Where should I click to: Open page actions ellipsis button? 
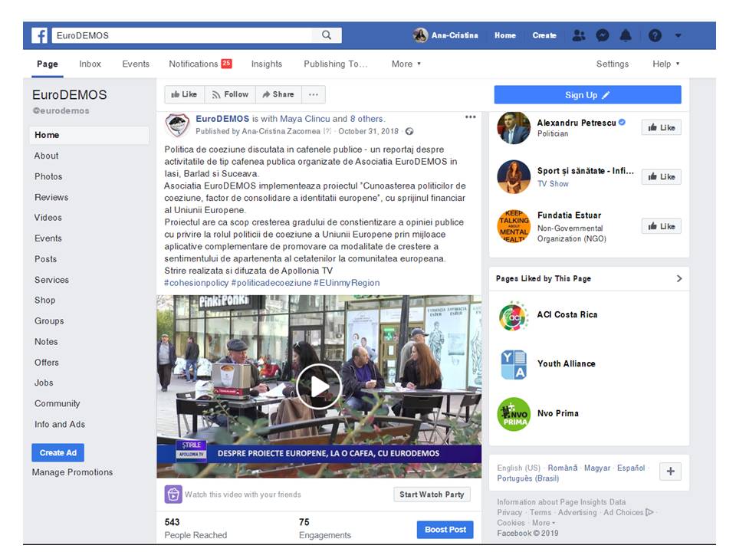[314, 94]
